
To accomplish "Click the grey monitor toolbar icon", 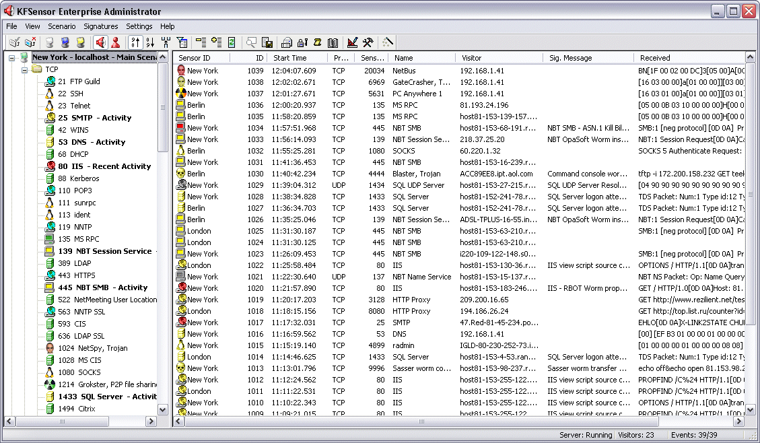I will [49, 42].
